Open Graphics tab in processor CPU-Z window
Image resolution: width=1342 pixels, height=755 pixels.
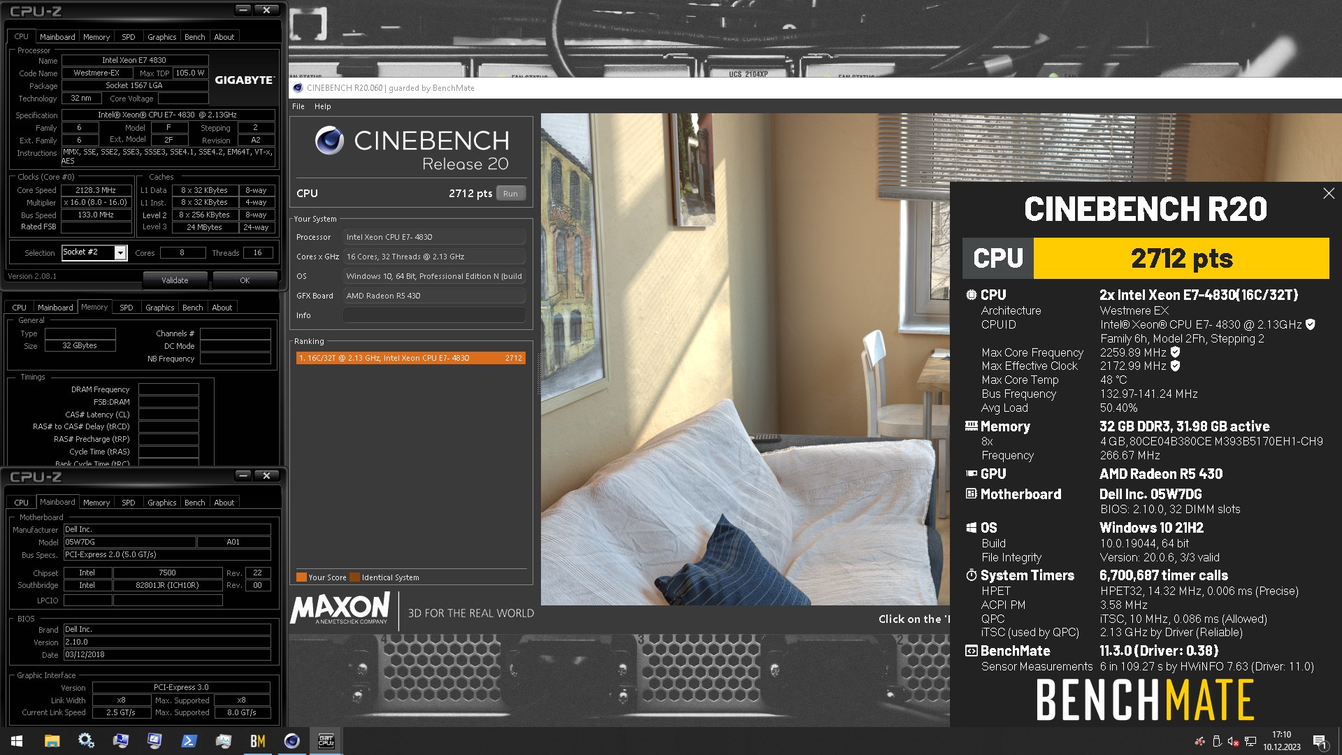162,37
